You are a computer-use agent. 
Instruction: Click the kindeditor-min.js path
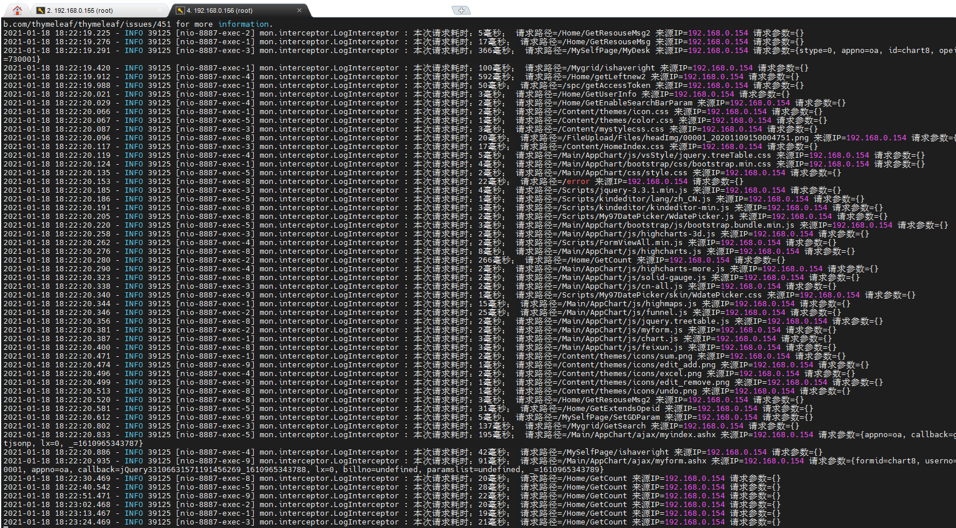(645, 208)
